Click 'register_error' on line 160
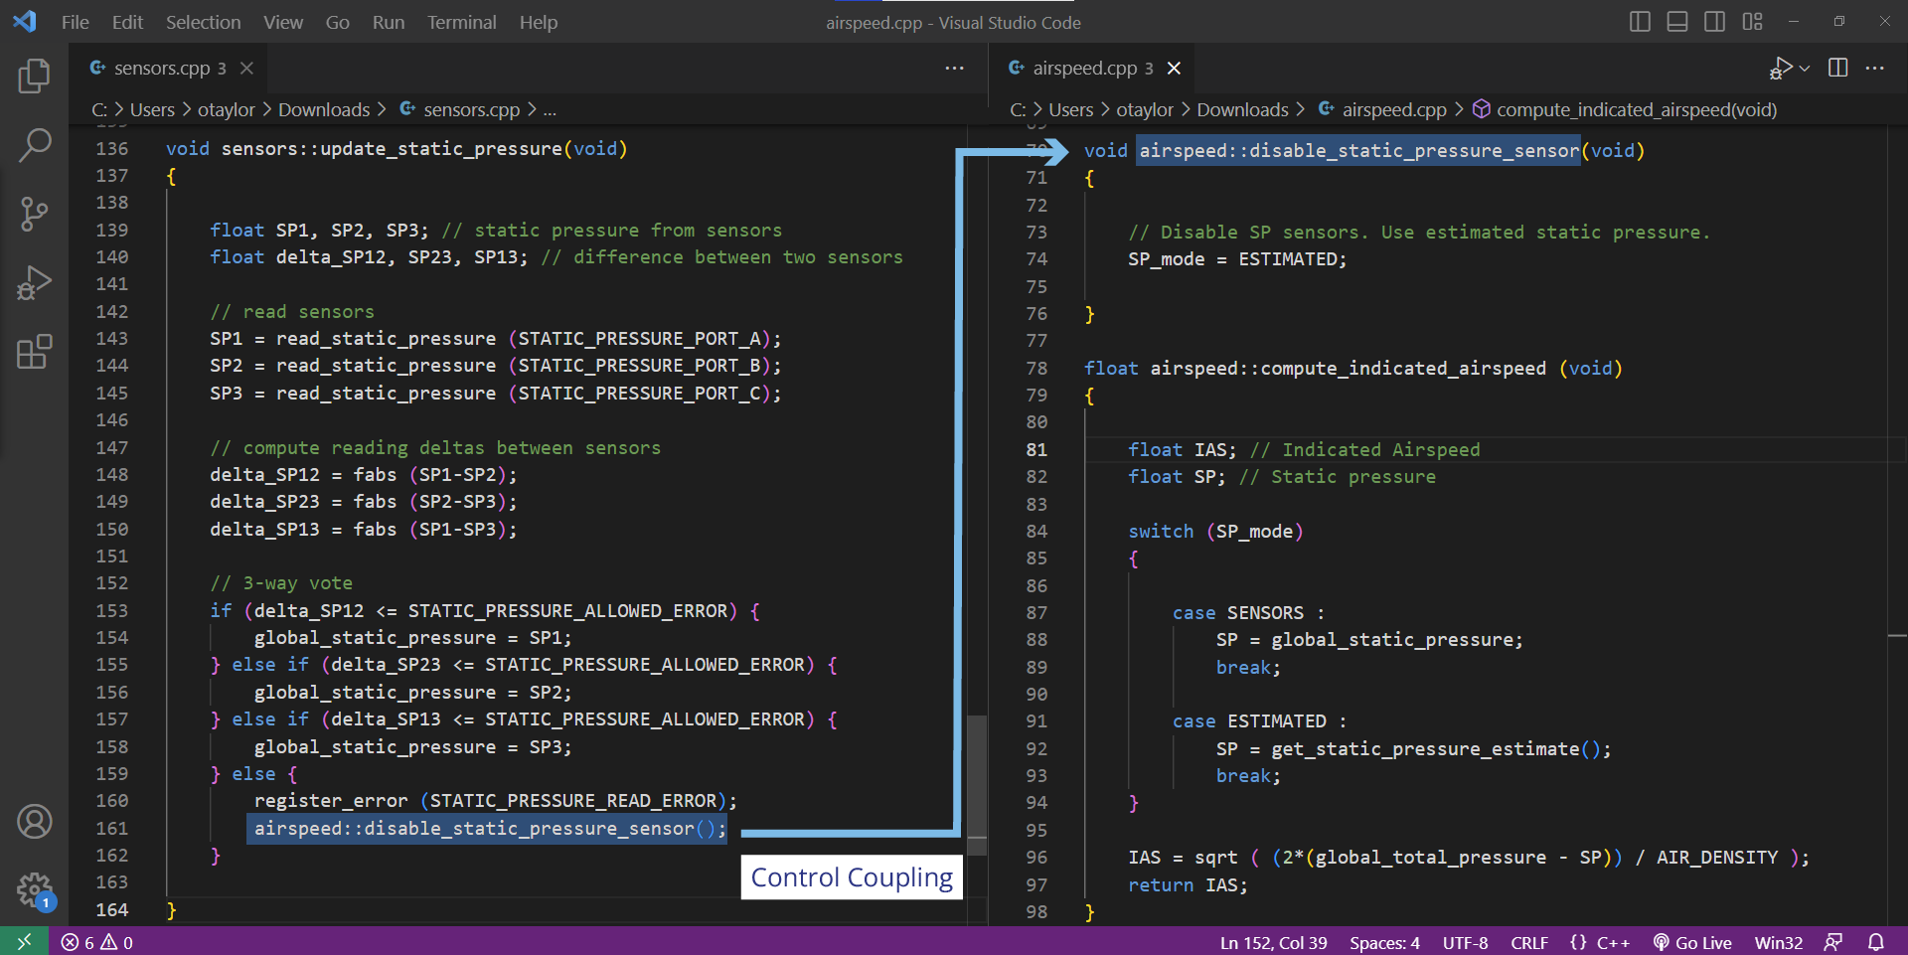Viewport: 1908px width, 955px height. [331, 801]
